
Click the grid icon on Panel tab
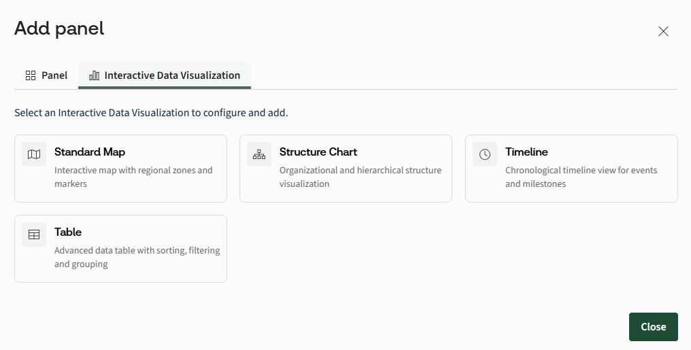click(x=31, y=75)
